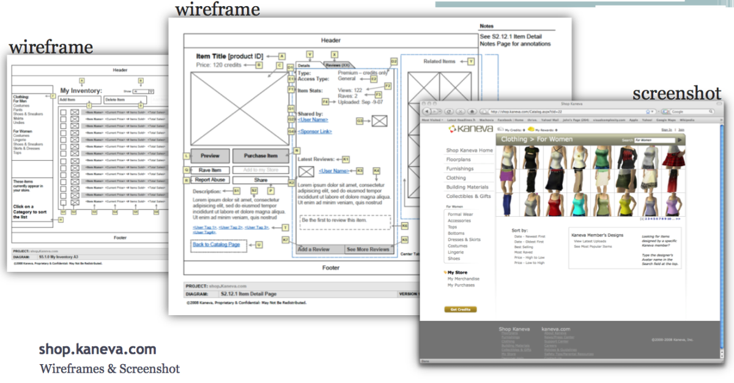Click the Add Item button in My Inventory
The width and height of the screenshot is (734, 383).
(x=80, y=100)
